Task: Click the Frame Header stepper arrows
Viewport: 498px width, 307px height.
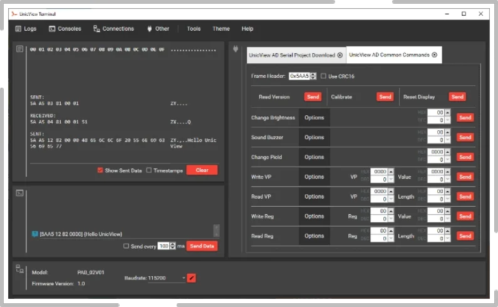Action: click(313, 76)
